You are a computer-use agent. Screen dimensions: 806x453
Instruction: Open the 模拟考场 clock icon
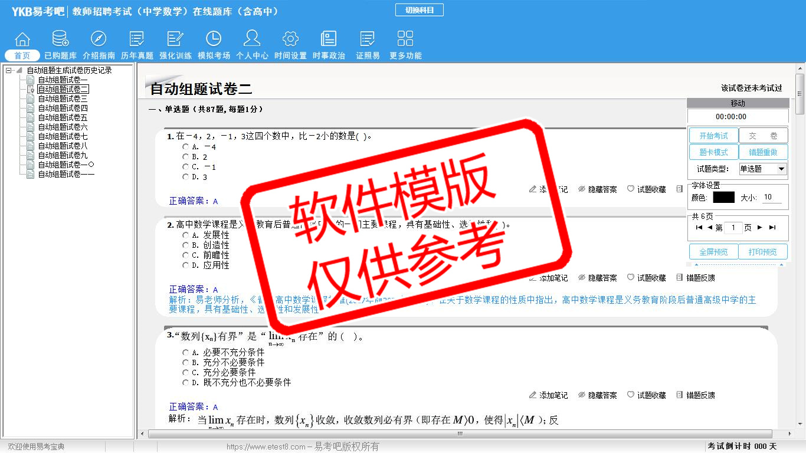click(x=214, y=40)
